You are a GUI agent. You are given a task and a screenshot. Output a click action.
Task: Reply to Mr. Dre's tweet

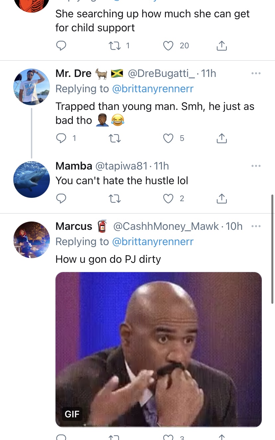pos(61,138)
